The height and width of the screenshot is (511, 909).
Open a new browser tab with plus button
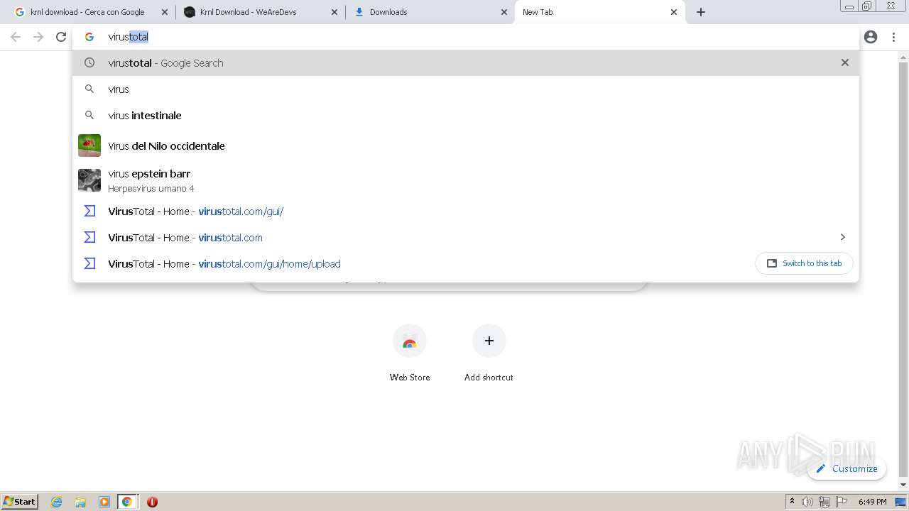pyautogui.click(x=701, y=12)
